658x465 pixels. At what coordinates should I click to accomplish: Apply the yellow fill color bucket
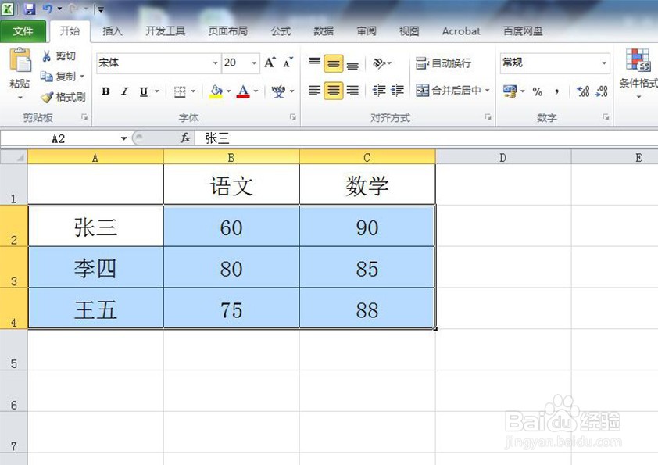pyautogui.click(x=216, y=91)
